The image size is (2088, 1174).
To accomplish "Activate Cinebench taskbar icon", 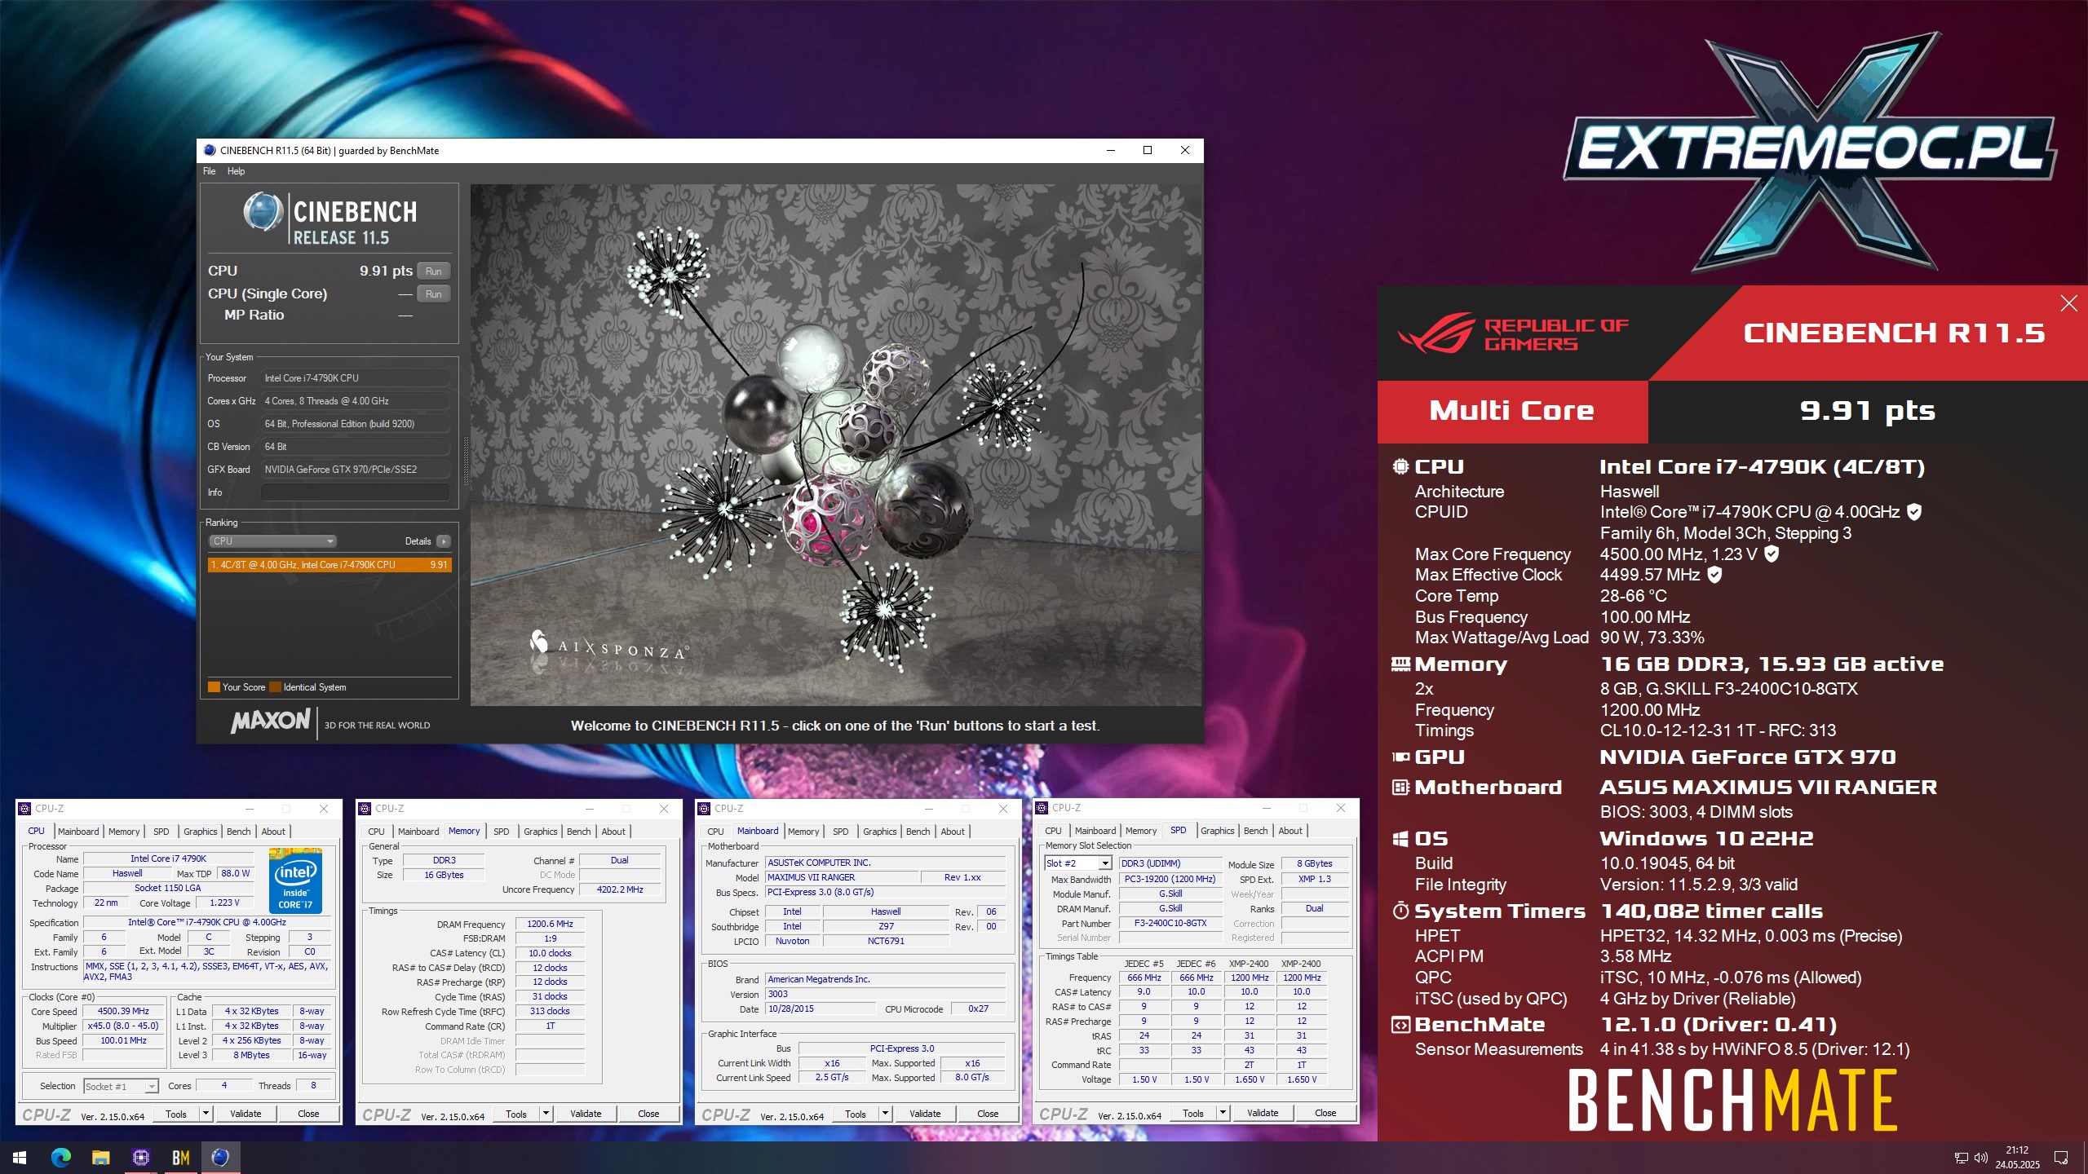I will click(x=220, y=1157).
